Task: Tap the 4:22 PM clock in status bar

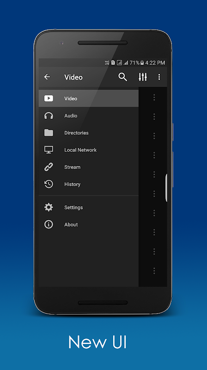Action: pyautogui.click(x=155, y=63)
